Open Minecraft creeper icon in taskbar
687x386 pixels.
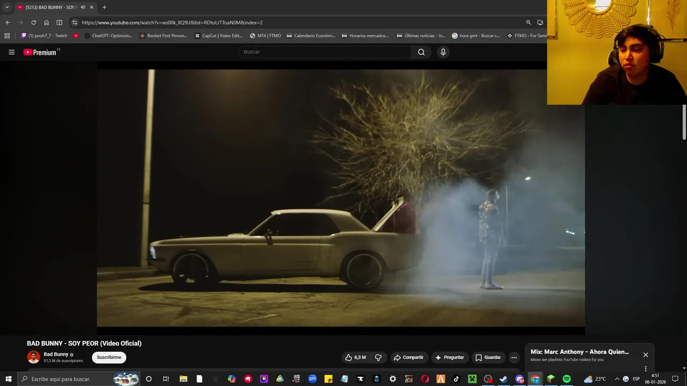click(472, 379)
